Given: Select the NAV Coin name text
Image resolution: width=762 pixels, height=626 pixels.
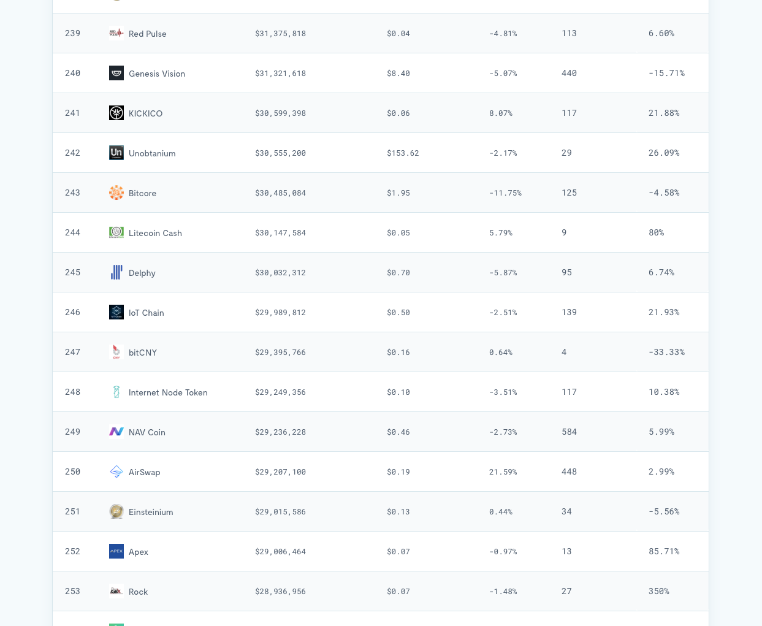Looking at the screenshot, I should (147, 432).
